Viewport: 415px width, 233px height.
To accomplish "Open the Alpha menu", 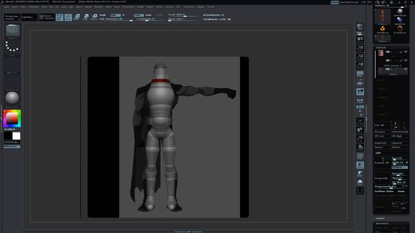I will 6,7.
